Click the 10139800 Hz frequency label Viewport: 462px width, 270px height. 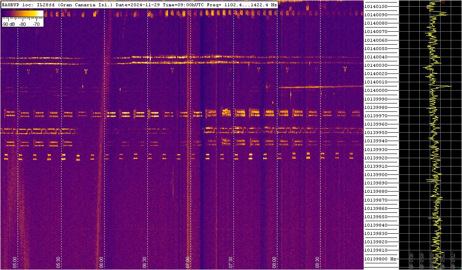[380, 259]
